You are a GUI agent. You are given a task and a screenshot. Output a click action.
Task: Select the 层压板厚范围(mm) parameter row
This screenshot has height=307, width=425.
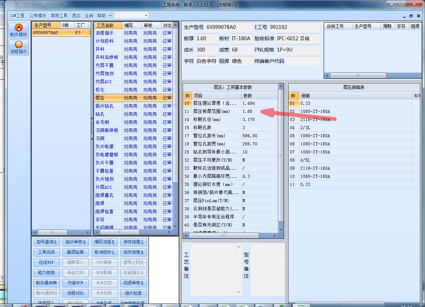click(x=230, y=112)
